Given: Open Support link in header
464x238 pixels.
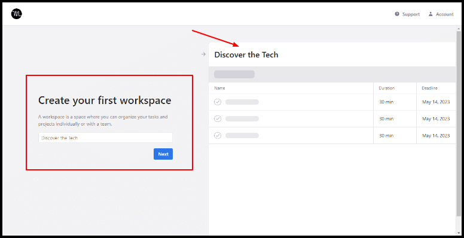Looking at the screenshot, I should click(407, 14).
